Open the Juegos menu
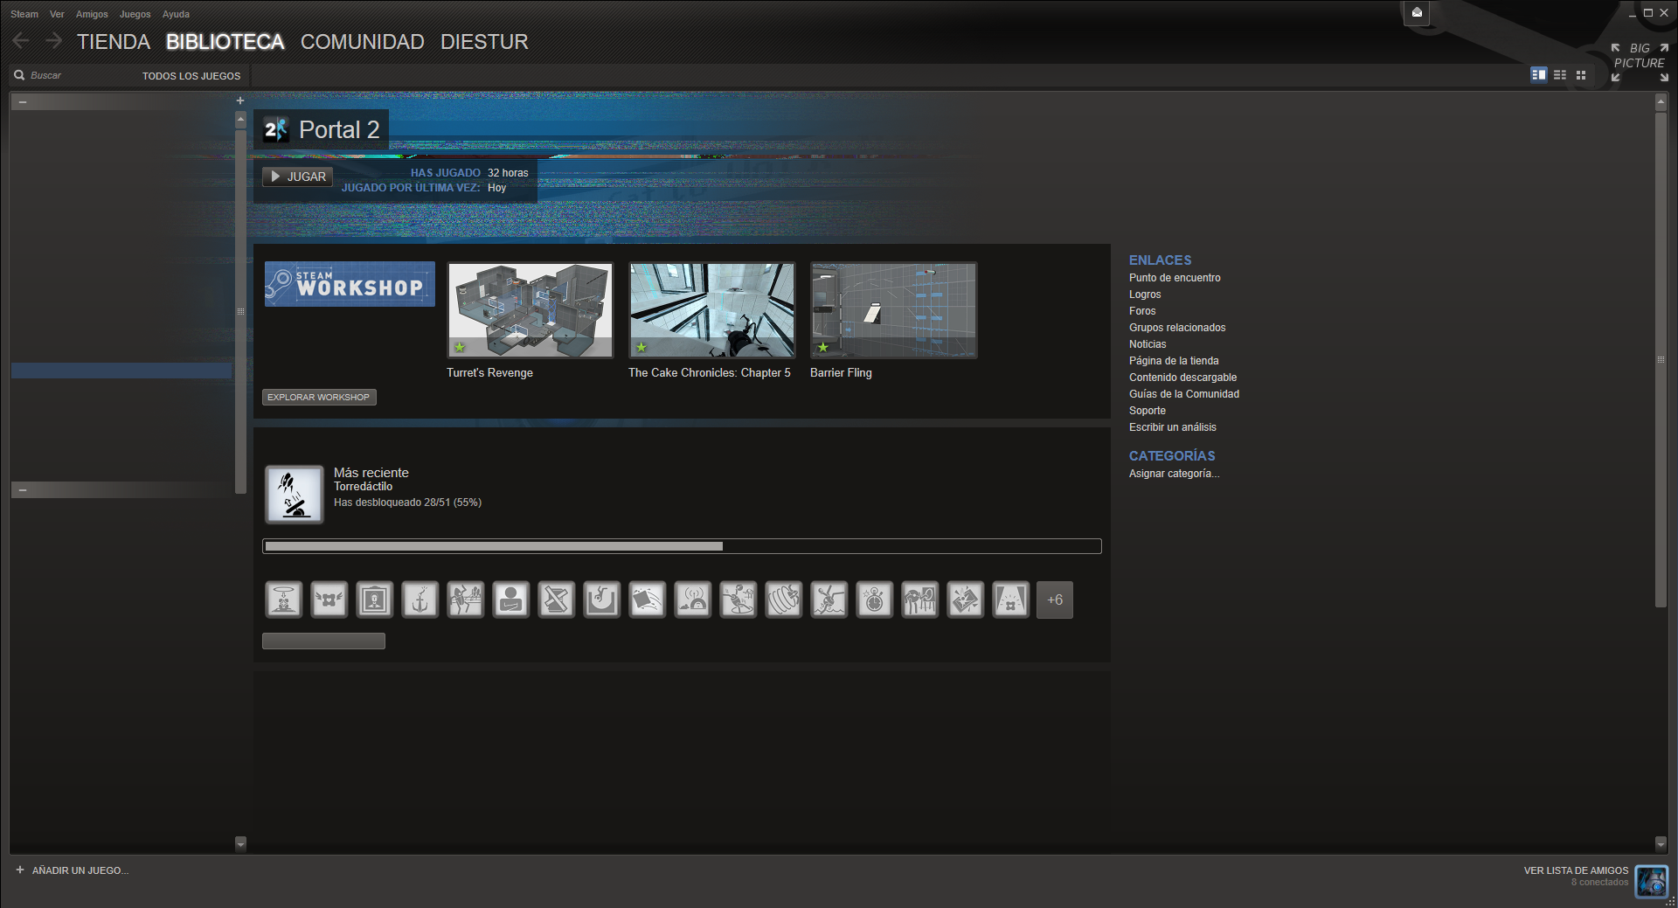The width and height of the screenshot is (1678, 908). 135,14
